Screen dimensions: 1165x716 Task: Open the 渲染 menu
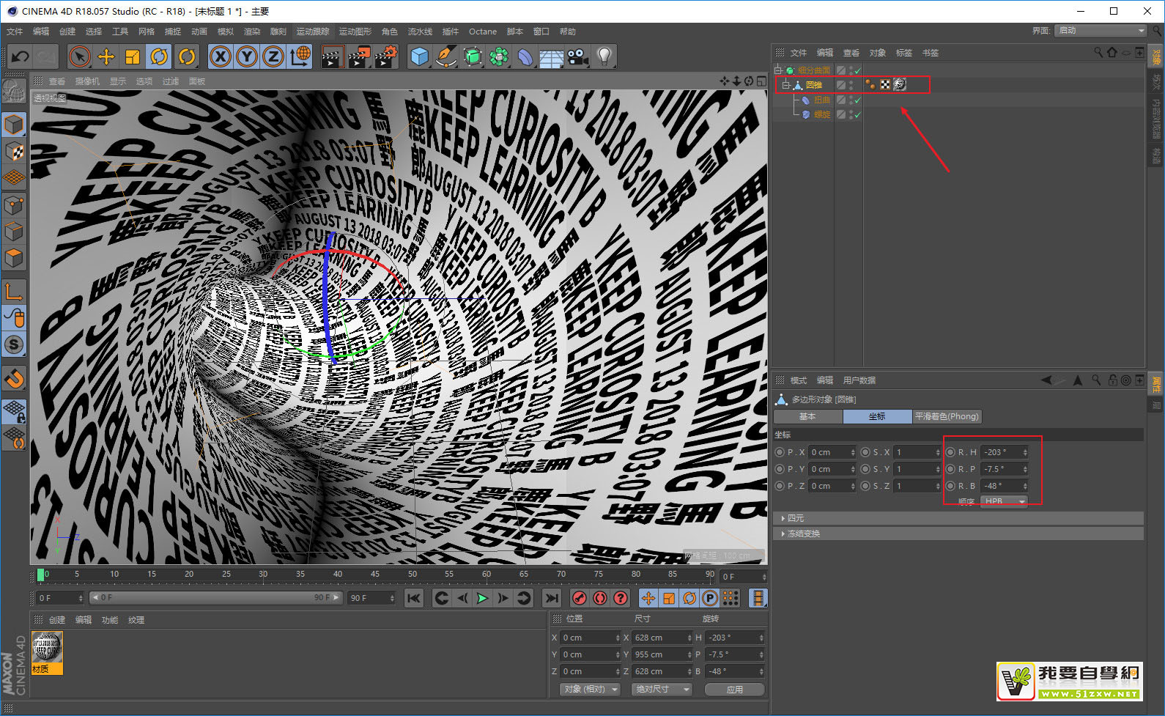click(252, 32)
